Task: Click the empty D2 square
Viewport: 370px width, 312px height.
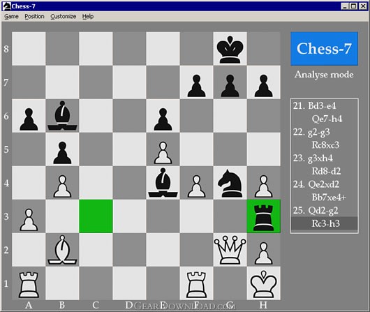Action: point(129,250)
